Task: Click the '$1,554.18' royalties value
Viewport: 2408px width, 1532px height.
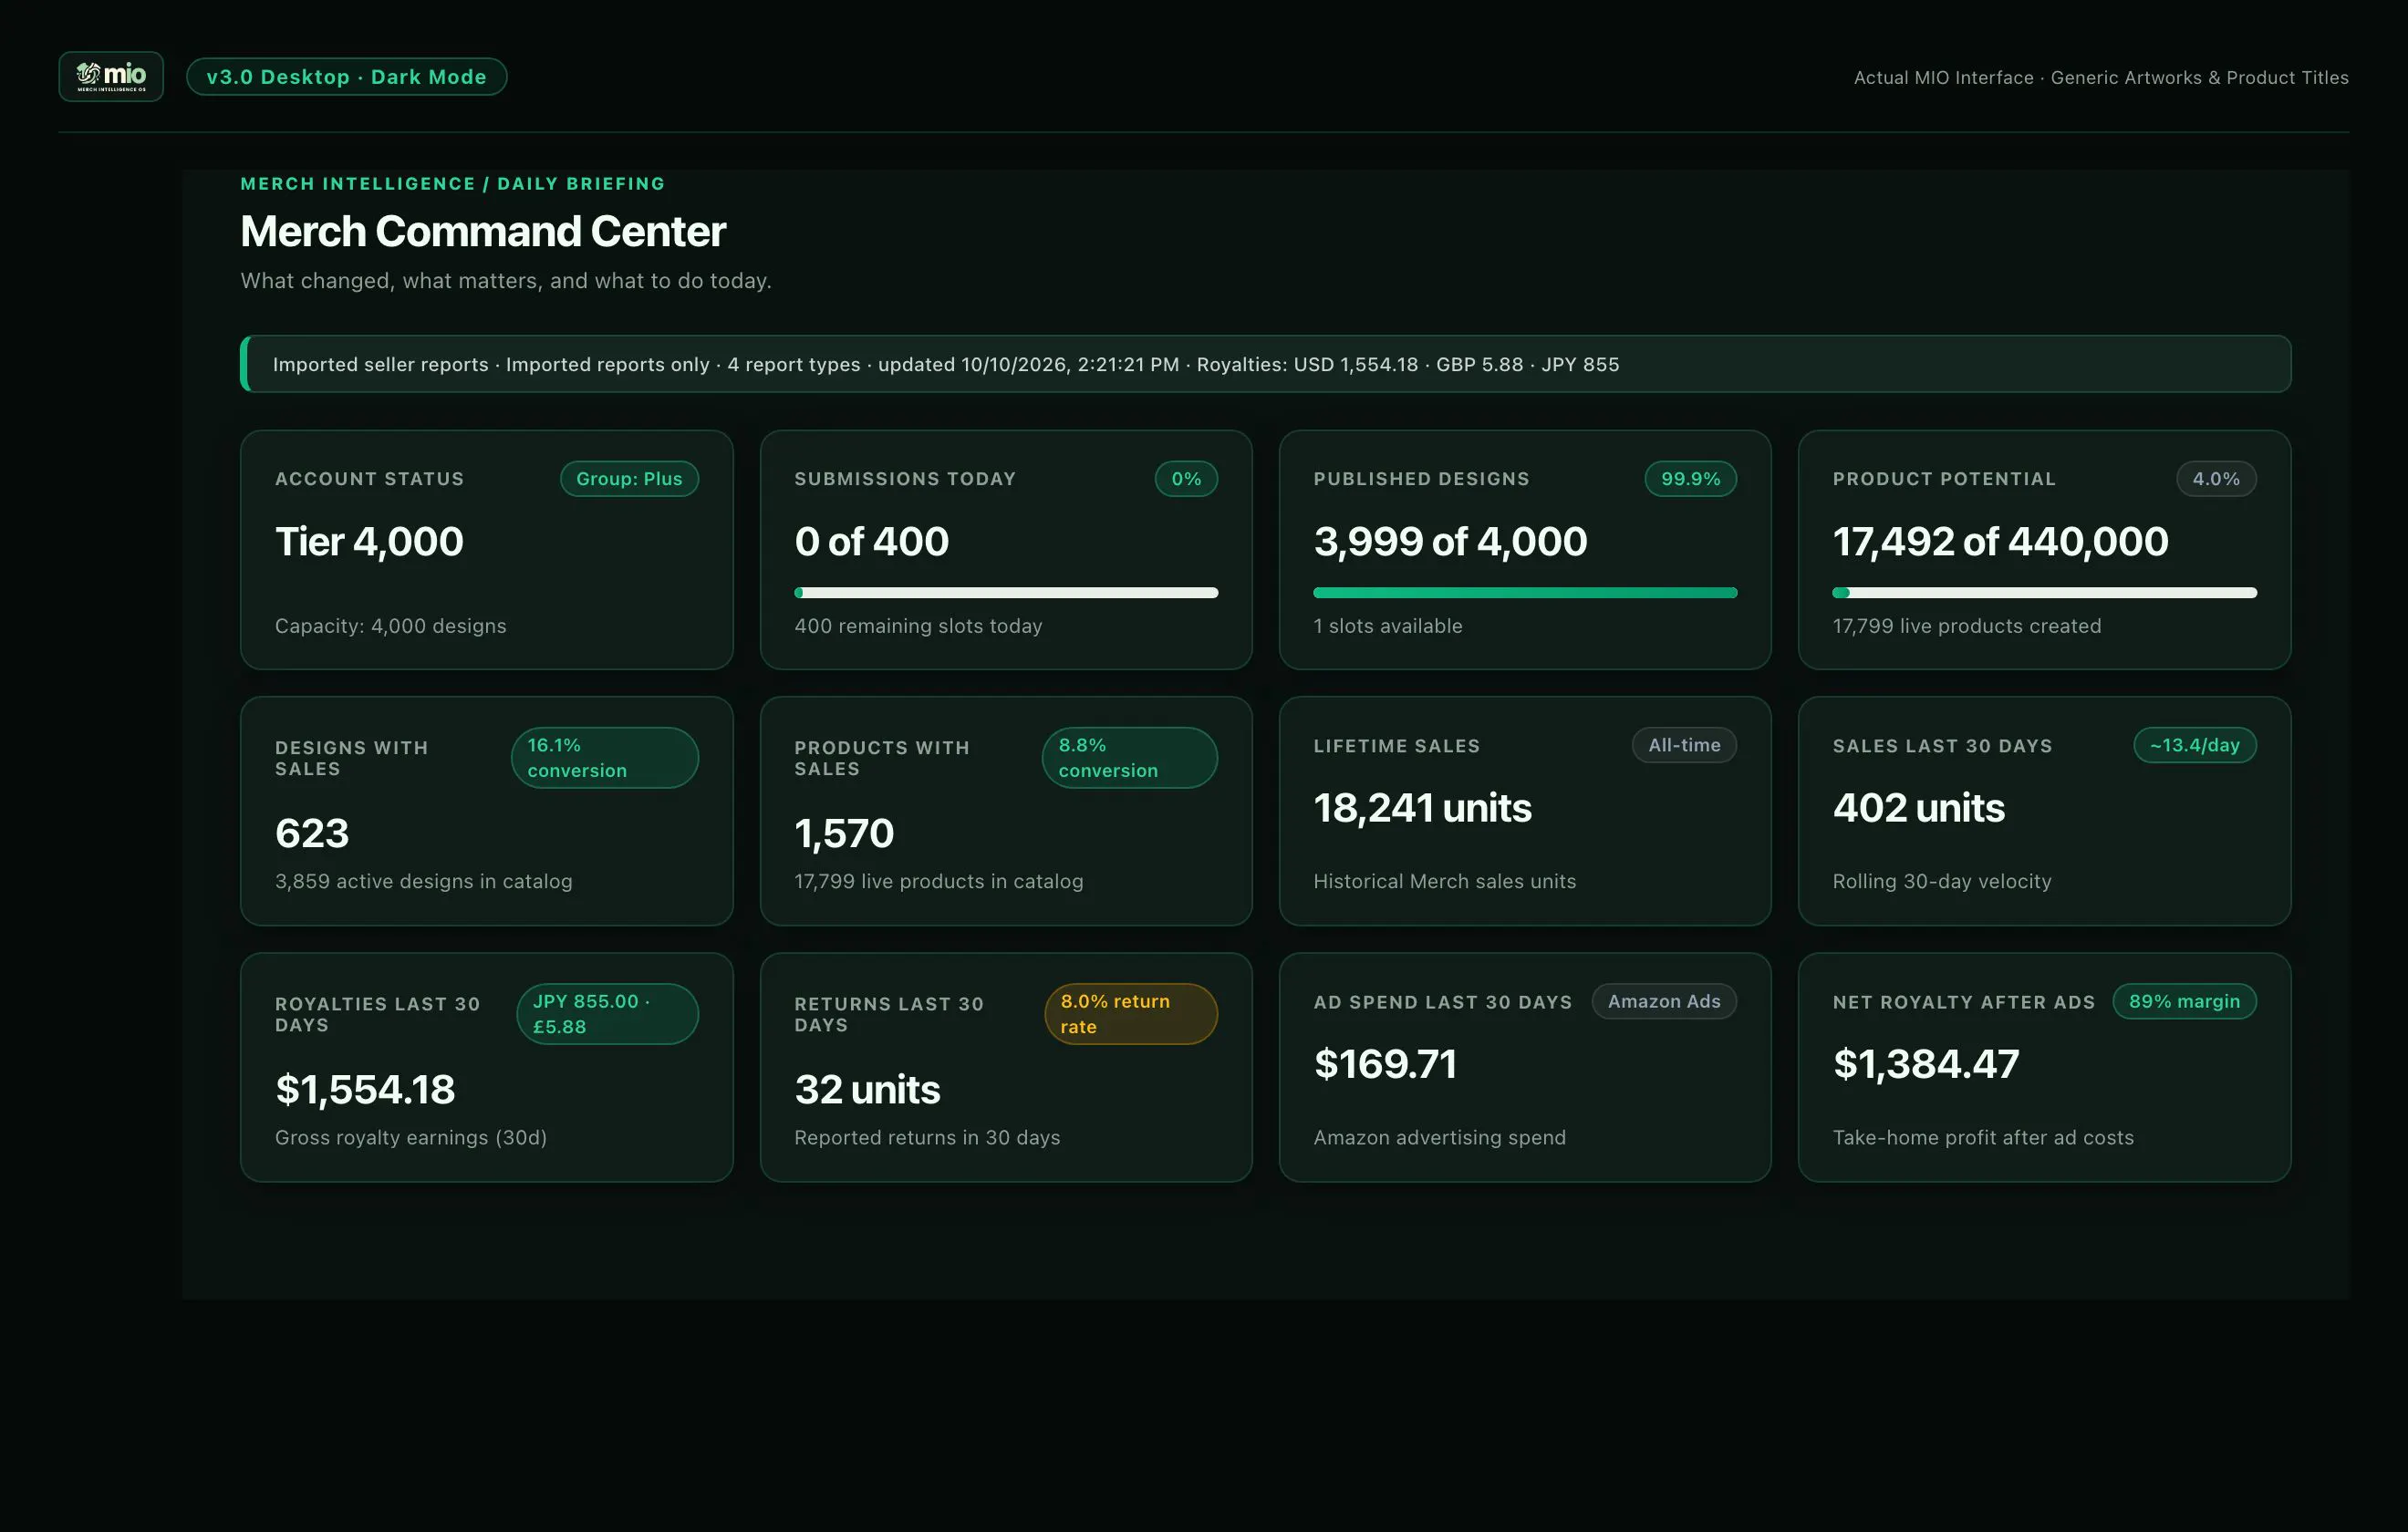Action: coord(365,1089)
